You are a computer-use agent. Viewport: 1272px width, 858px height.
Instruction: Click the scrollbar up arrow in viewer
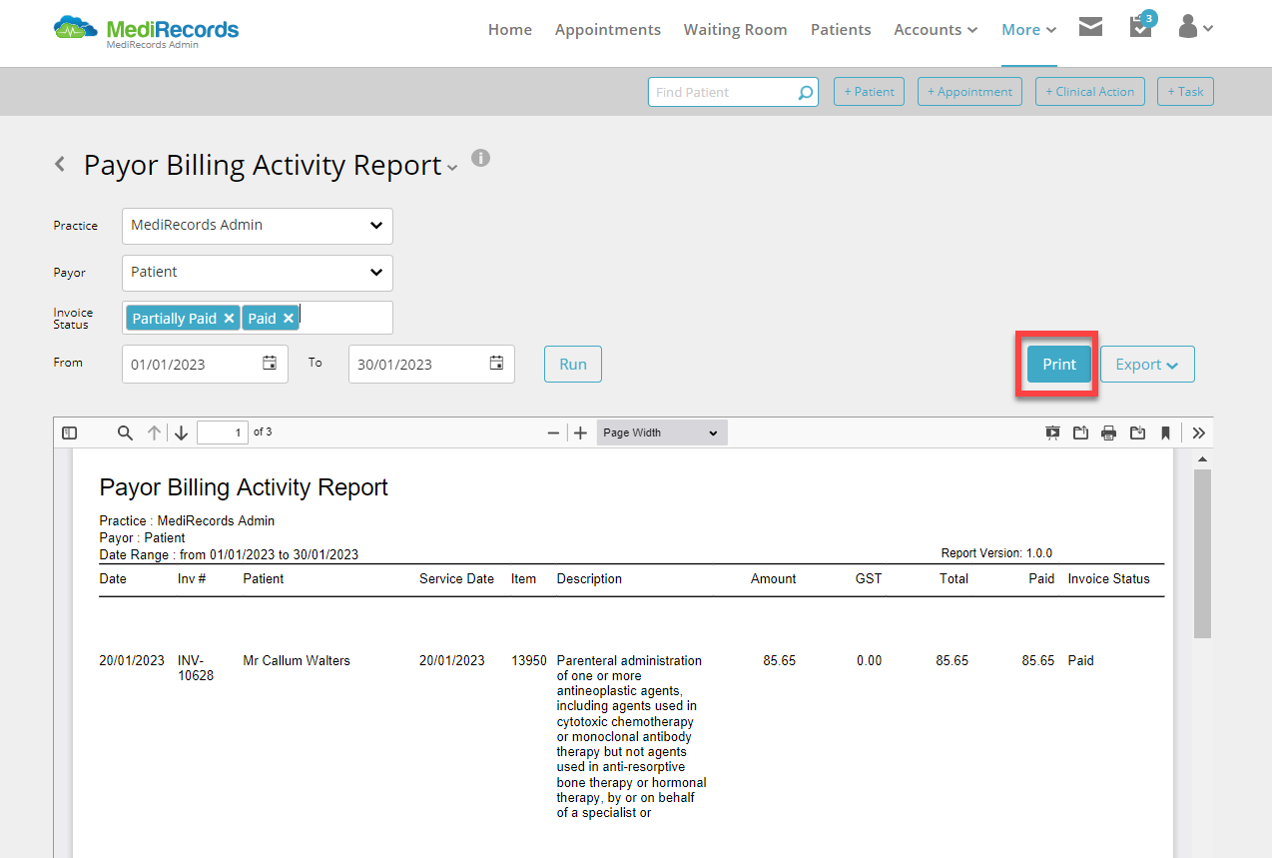tap(1202, 458)
